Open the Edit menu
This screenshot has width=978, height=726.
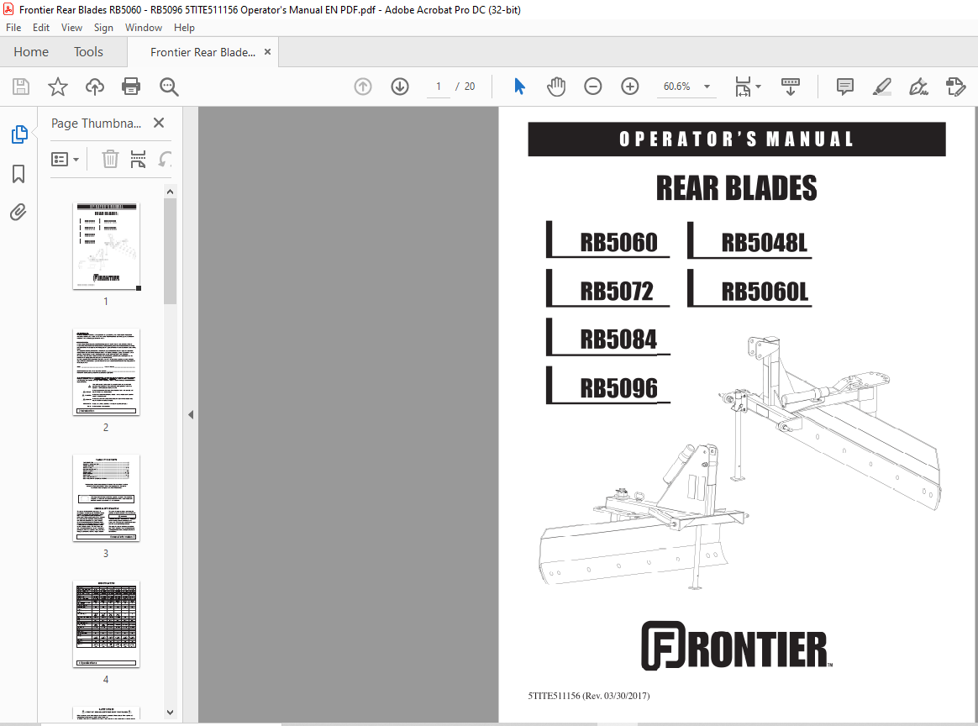pyautogui.click(x=41, y=28)
